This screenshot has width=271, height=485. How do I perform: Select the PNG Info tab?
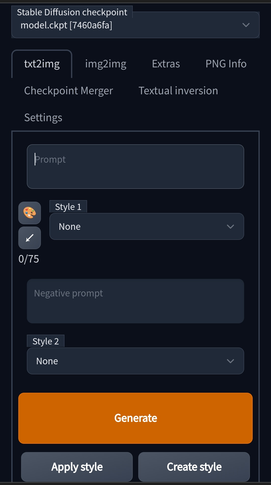(226, 64)
